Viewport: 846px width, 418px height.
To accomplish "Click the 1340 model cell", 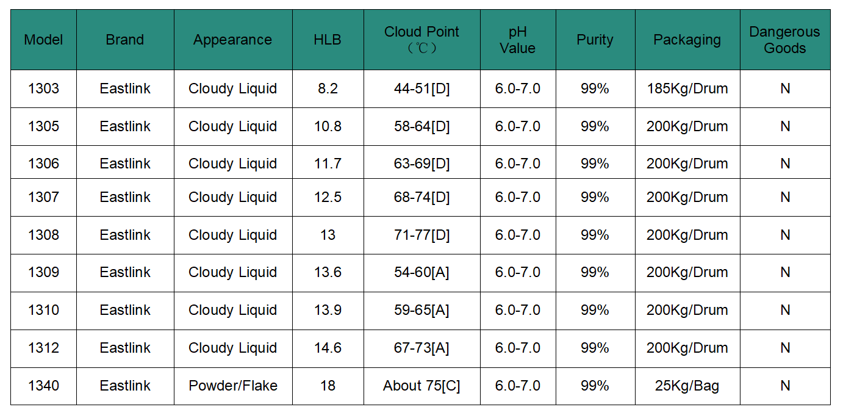I will [43, 386].
